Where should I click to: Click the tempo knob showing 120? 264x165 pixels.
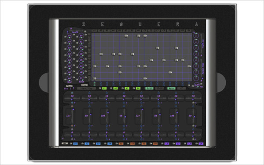(x=197, y=85)
